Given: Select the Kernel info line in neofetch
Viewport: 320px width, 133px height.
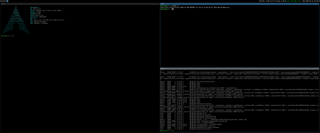Looking at the screenshot, I should tap(46, 11).
